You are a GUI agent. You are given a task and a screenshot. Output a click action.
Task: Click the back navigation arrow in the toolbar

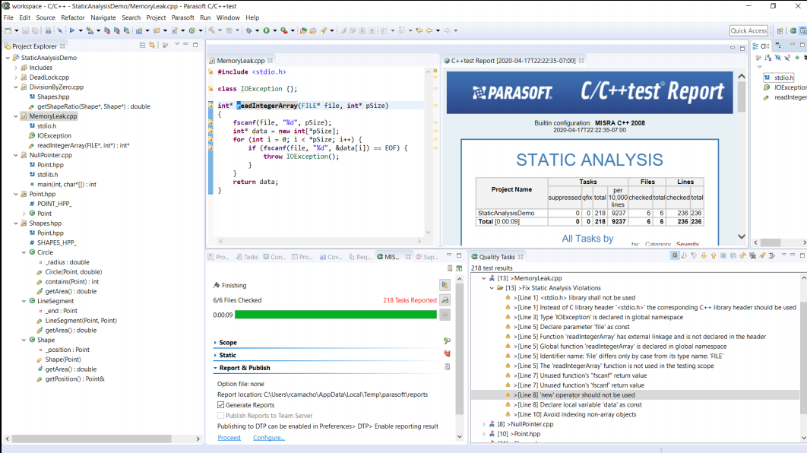[x=429, y=31]
